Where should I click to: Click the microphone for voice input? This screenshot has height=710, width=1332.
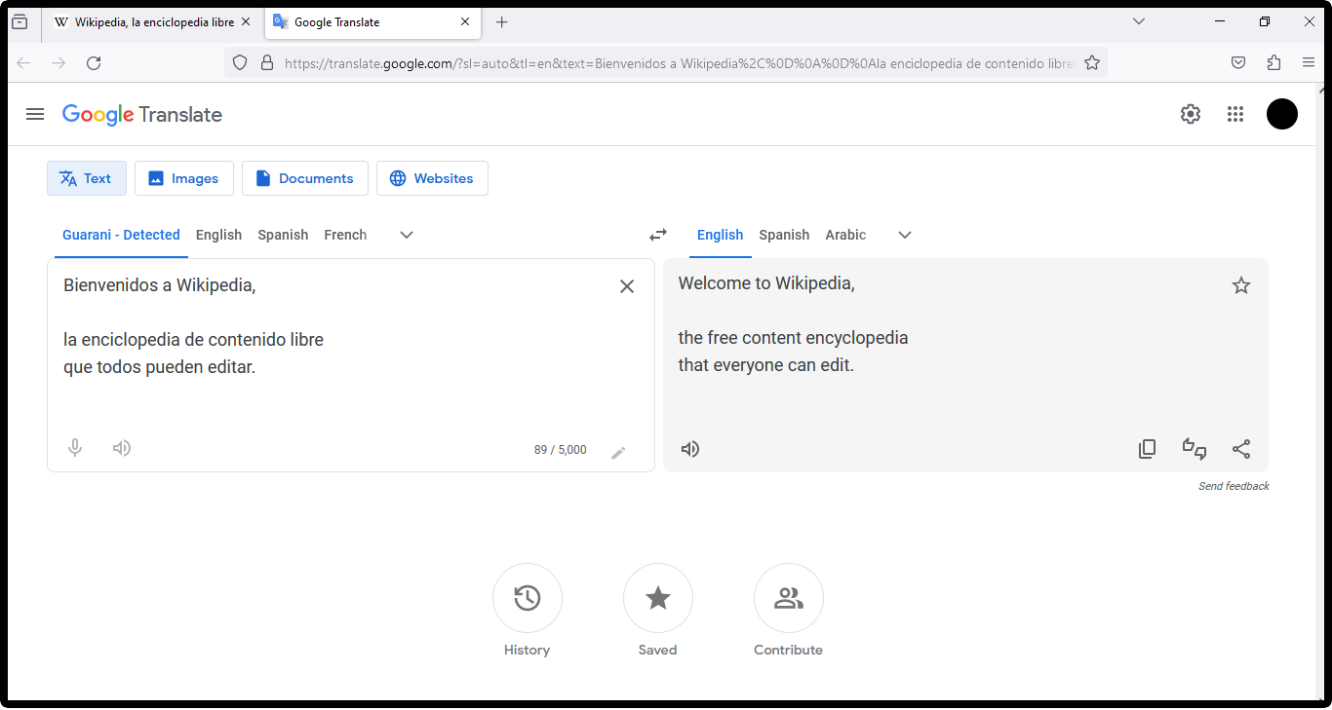pos(75,448)
